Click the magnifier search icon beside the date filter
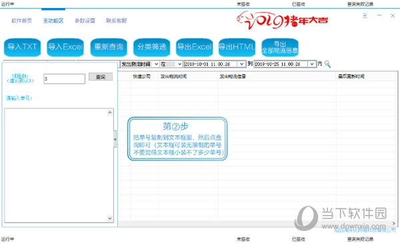The image size is (400, 243). pos(327,64)
